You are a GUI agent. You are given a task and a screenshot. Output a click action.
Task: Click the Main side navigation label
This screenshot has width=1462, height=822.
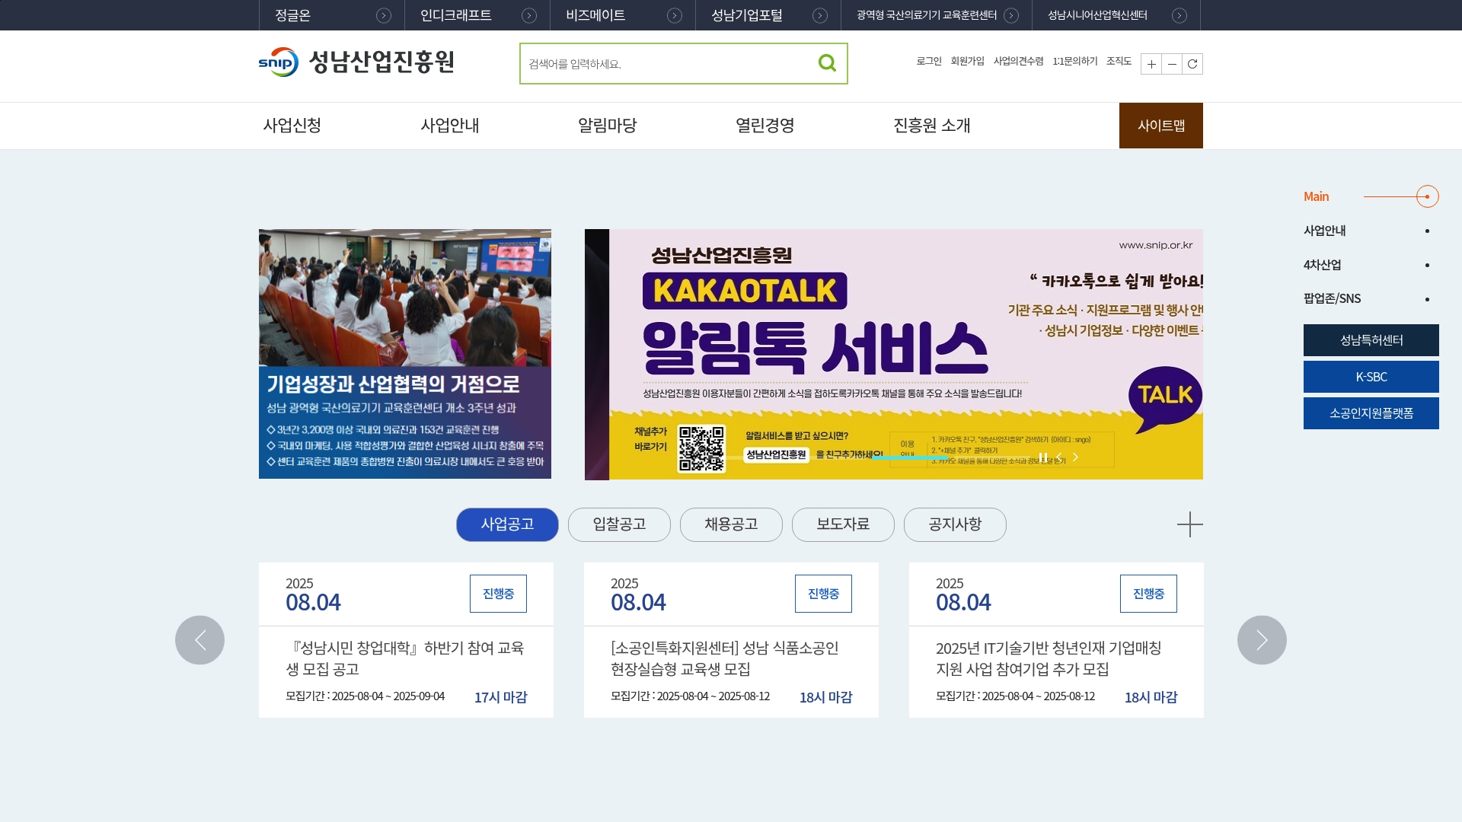[x=1316, y=196]
